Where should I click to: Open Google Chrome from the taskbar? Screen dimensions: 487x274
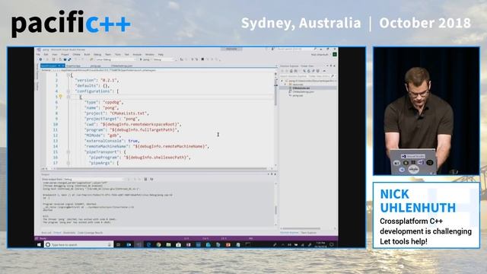[x=158, y=245]
